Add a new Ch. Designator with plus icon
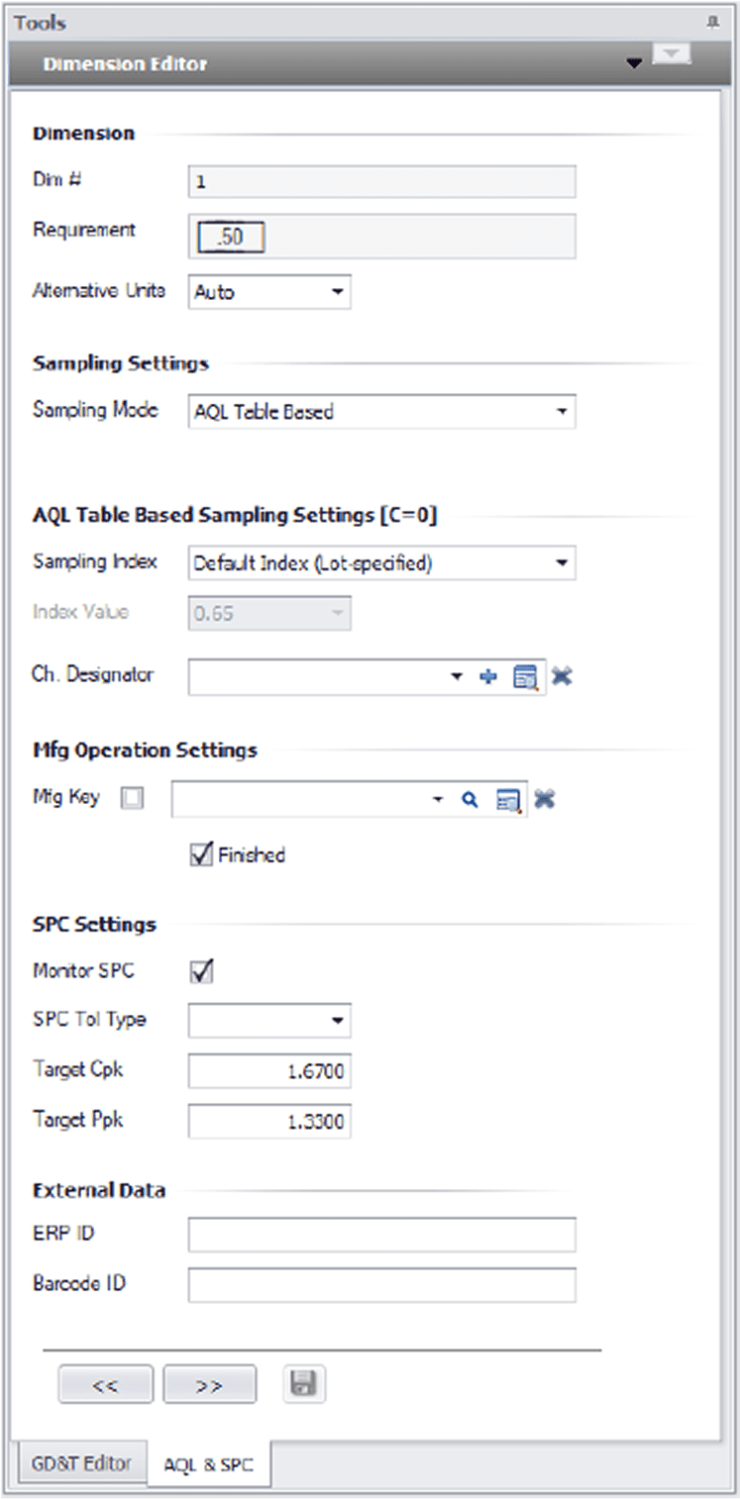The height and width of the screenshot is (1499, 740). pyautogui.click(x=487, y=677)
